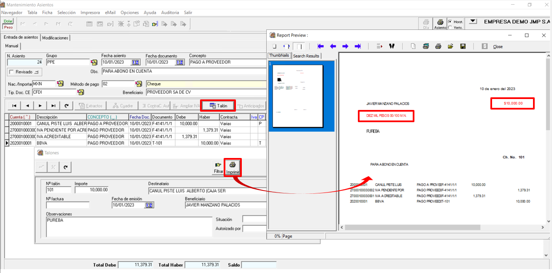Open the Selección menu
Viewport: 552px width, 273px height.
coord(67,13)
